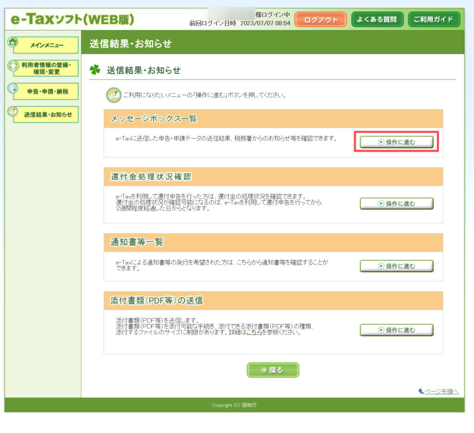Image resolution: width=474 pixels, height=433 pixels.
Task: Open メインメニュー from the sidebar
Action: coord(47,45)
